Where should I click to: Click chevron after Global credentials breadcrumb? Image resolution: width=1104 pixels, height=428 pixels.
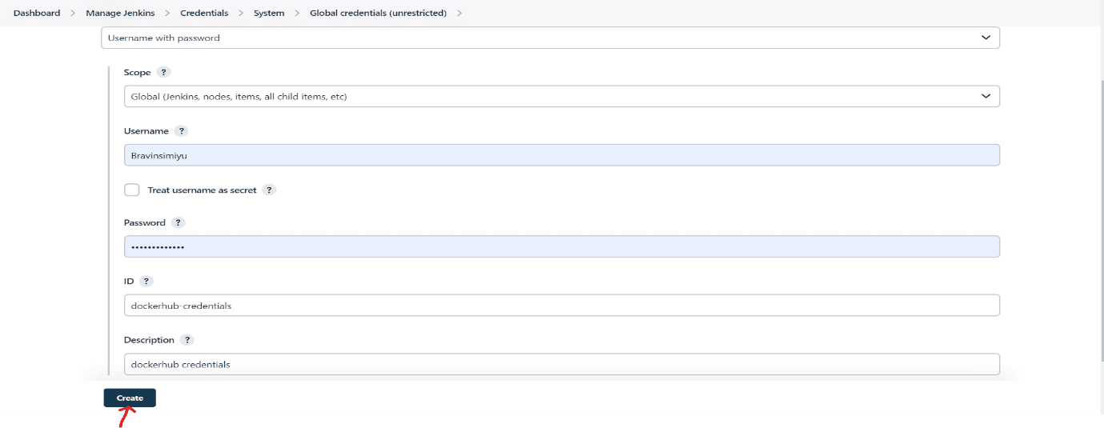pos(460,13)
